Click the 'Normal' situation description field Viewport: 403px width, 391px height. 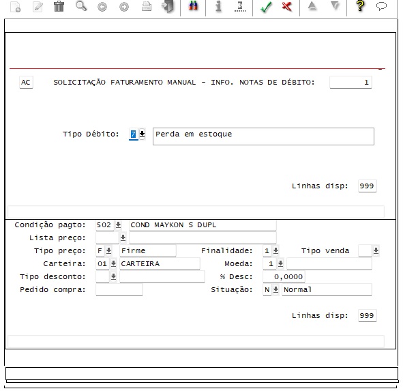coord(327,290)
